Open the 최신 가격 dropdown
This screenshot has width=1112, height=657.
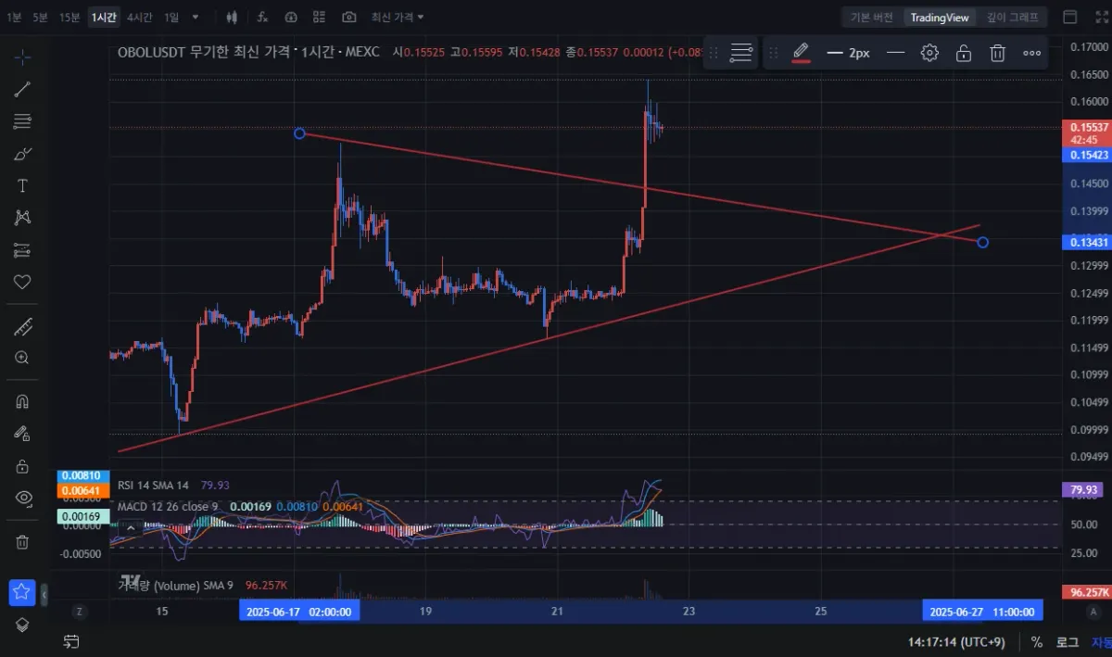[x=398, y=17]
